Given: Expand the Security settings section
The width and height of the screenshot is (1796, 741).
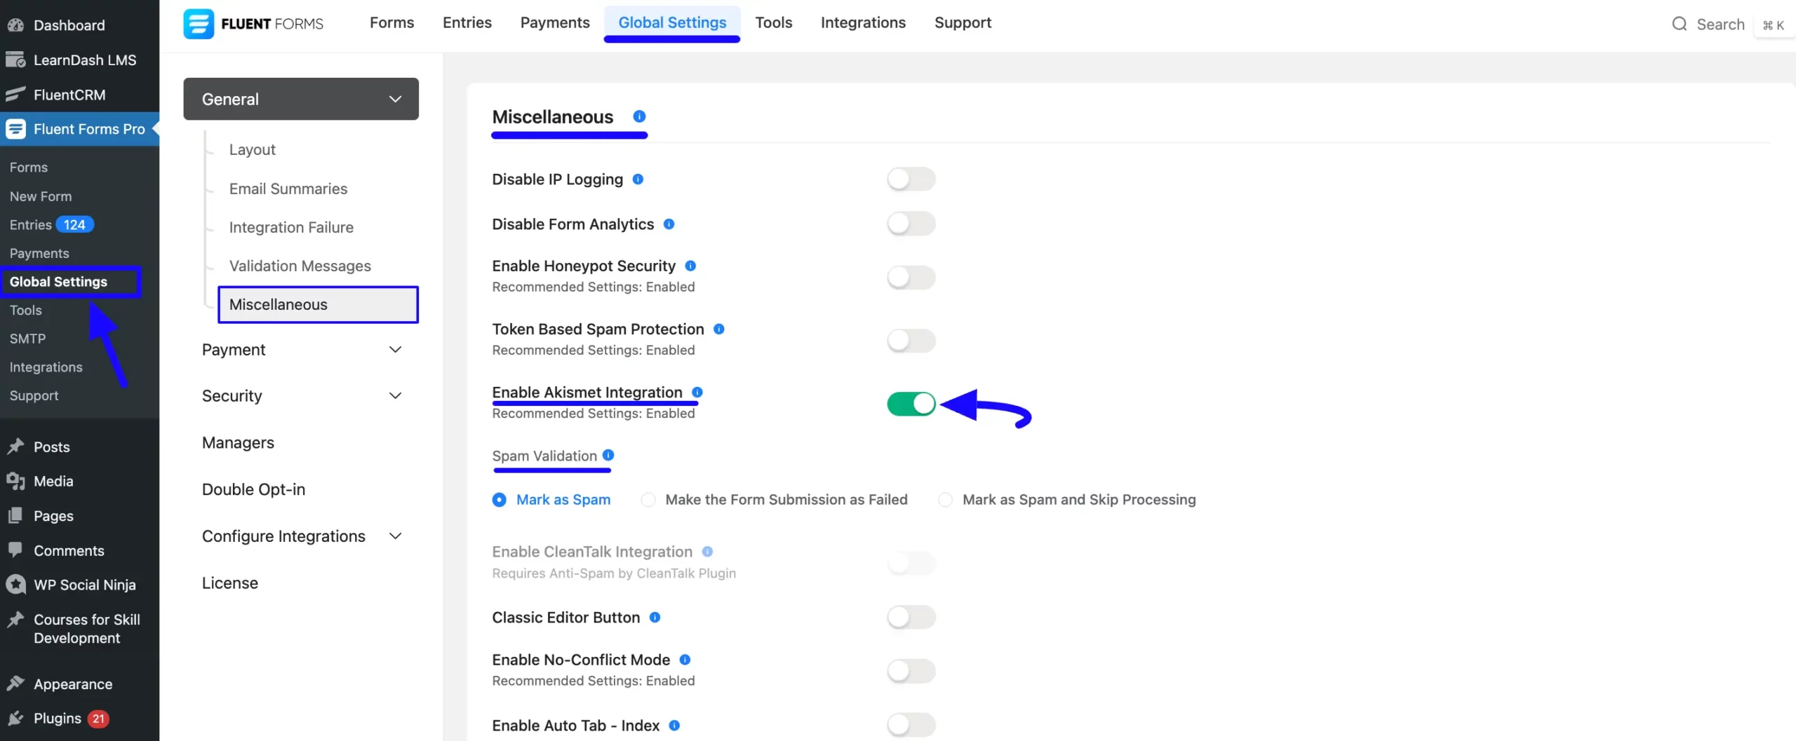Looking at the screenshot, I should click(301, 396).
